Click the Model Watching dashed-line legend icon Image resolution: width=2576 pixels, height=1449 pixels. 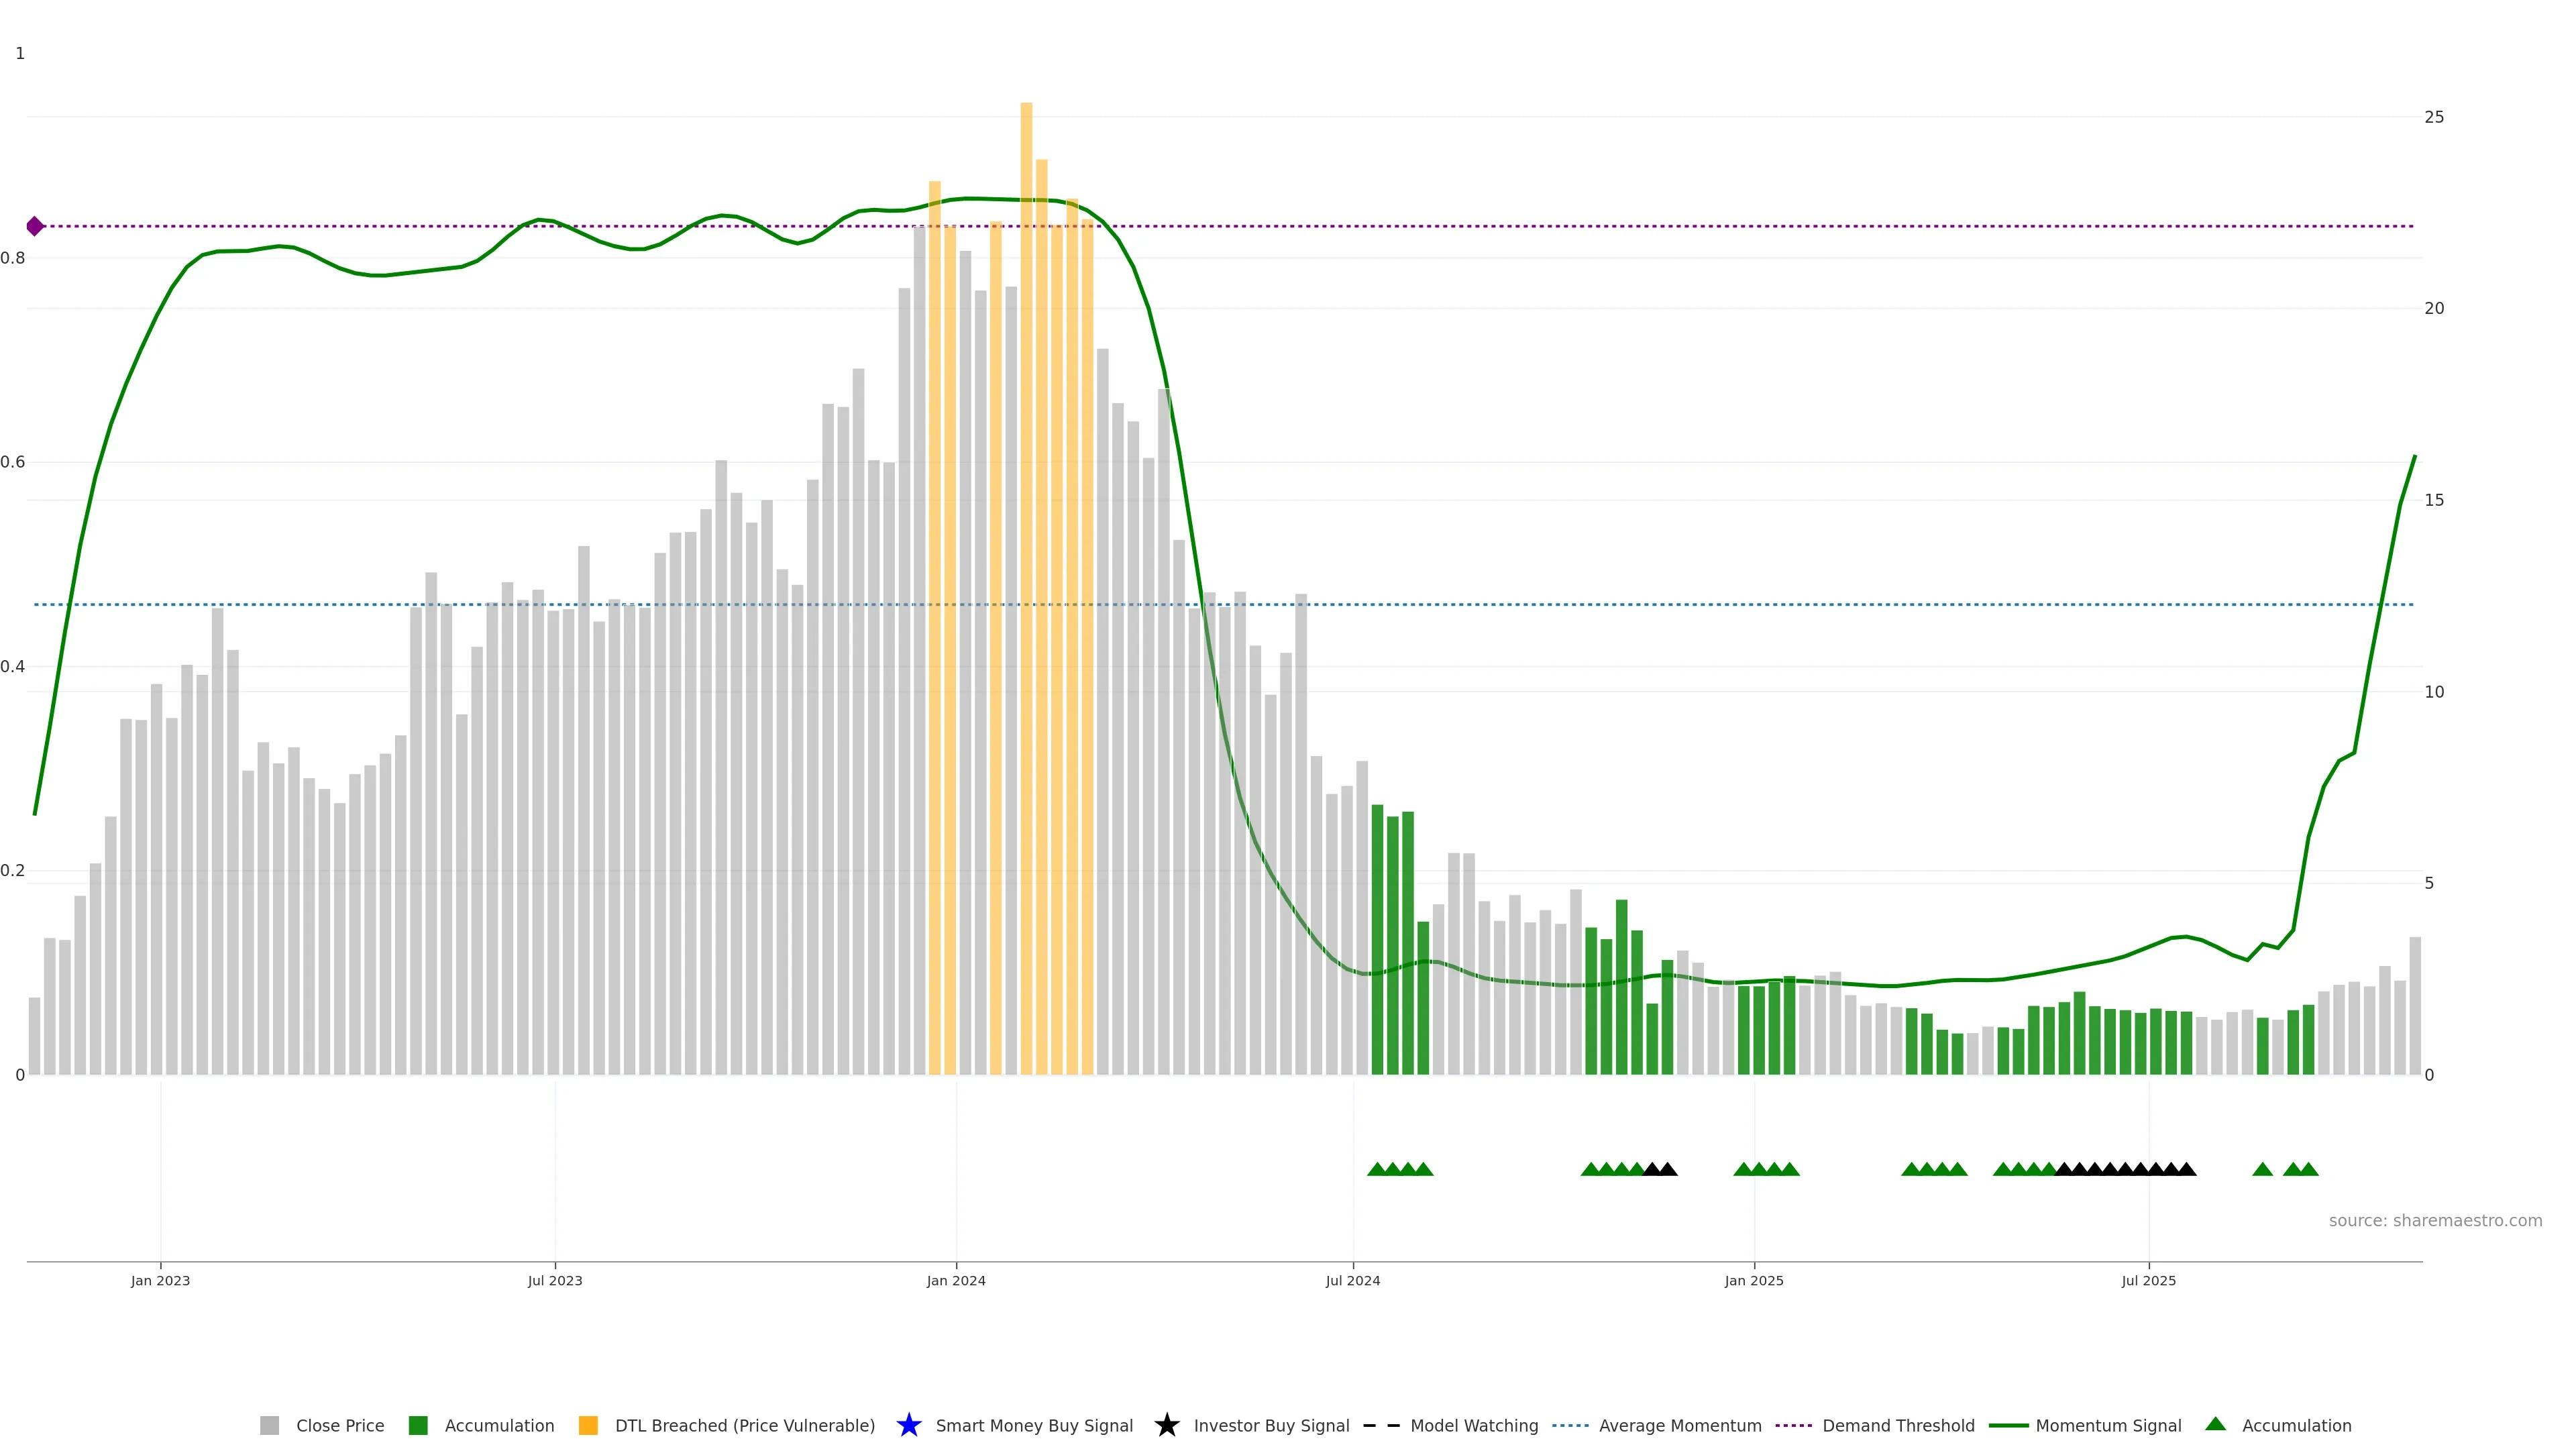[1381, 1425]
